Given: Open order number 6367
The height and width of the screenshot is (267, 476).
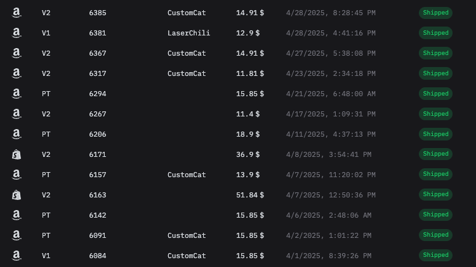Looking at the screenshot, I should (x=98, y=53).
